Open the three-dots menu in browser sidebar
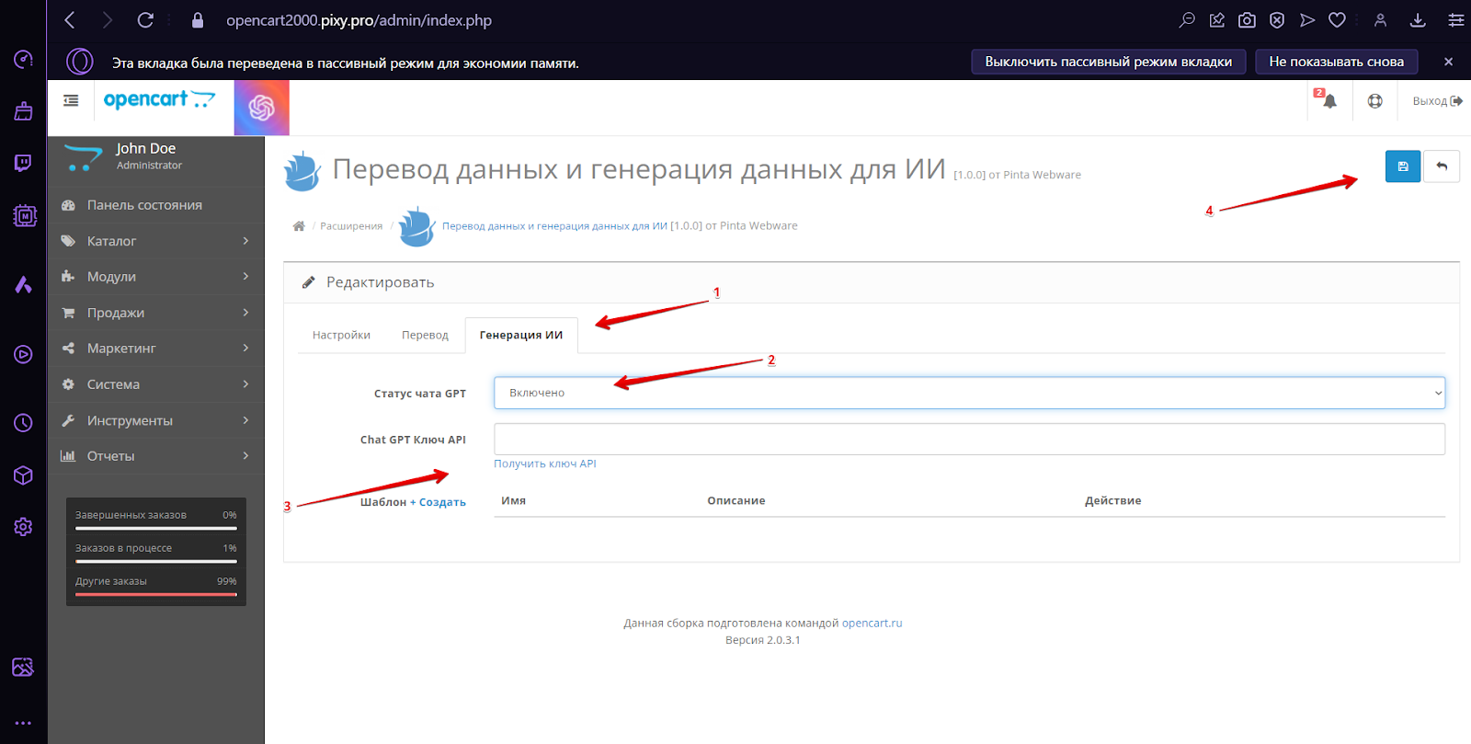1471x744 pixels. click(x=23, y=723)
